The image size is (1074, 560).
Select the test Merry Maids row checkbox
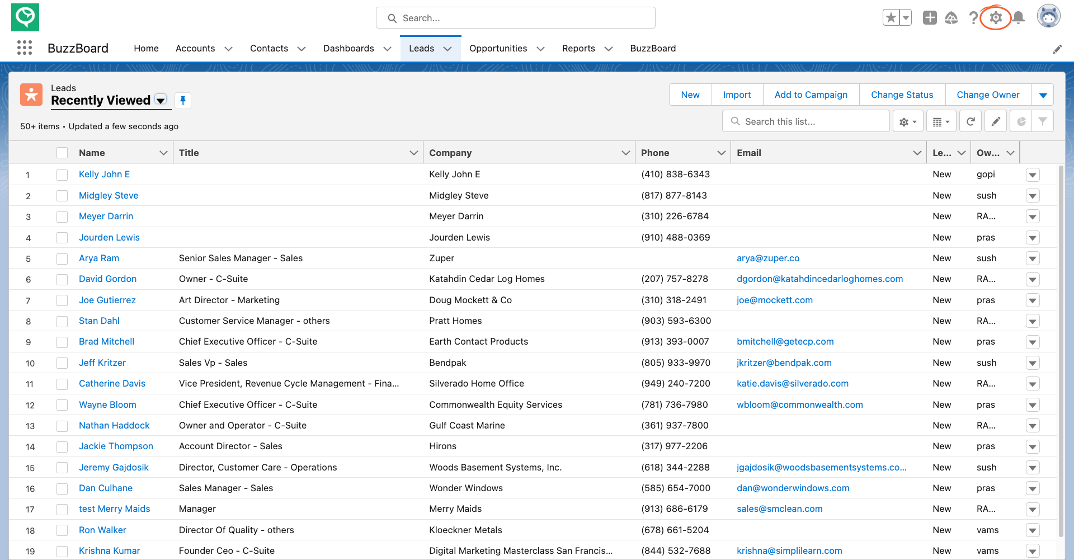pos(62,509)
